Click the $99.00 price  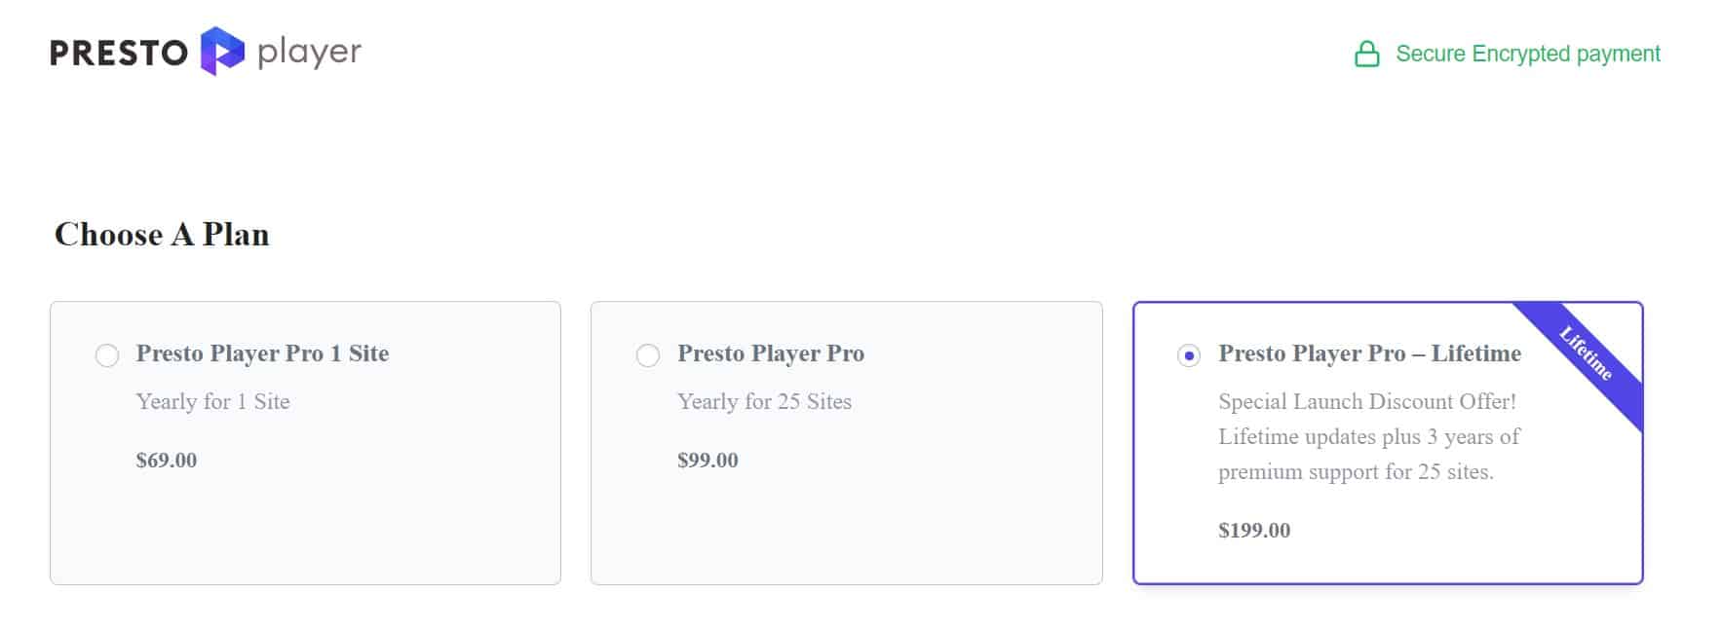point(708,461)
